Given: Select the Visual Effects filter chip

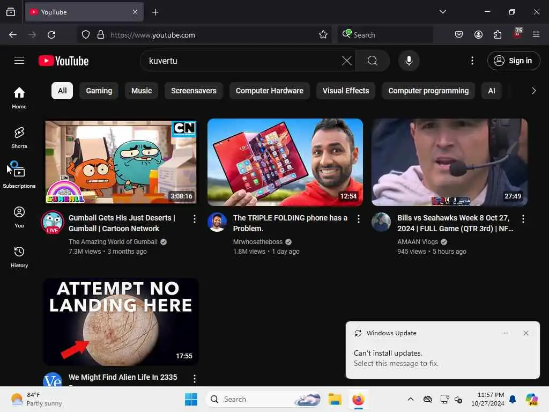Looking at the screenshot, I should pos(346,91).
